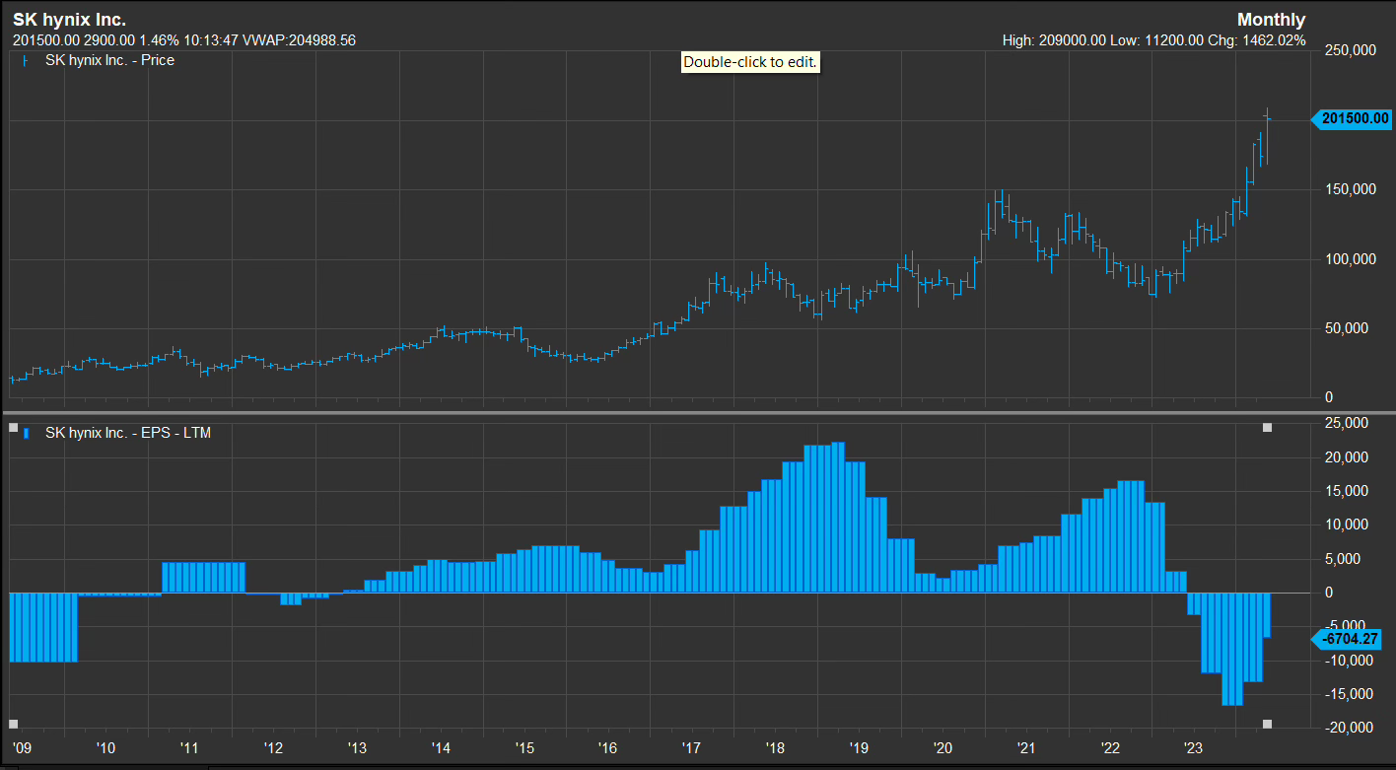The image size is (1396, 770).
Task: Click the '1.46%' percent change in header
Action: 159,40
